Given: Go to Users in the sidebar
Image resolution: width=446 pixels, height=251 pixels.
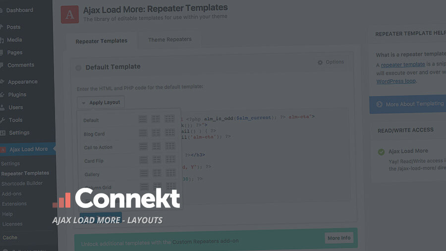Looking at the screenshot, I should pyautogui.click(x=15, y=107).
